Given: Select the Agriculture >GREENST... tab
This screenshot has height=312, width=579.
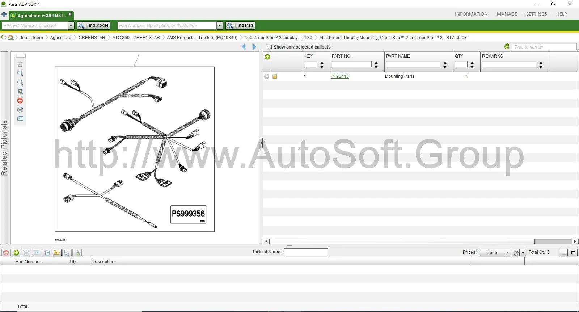Looking at the screenshot, I should tap(42, 16).
